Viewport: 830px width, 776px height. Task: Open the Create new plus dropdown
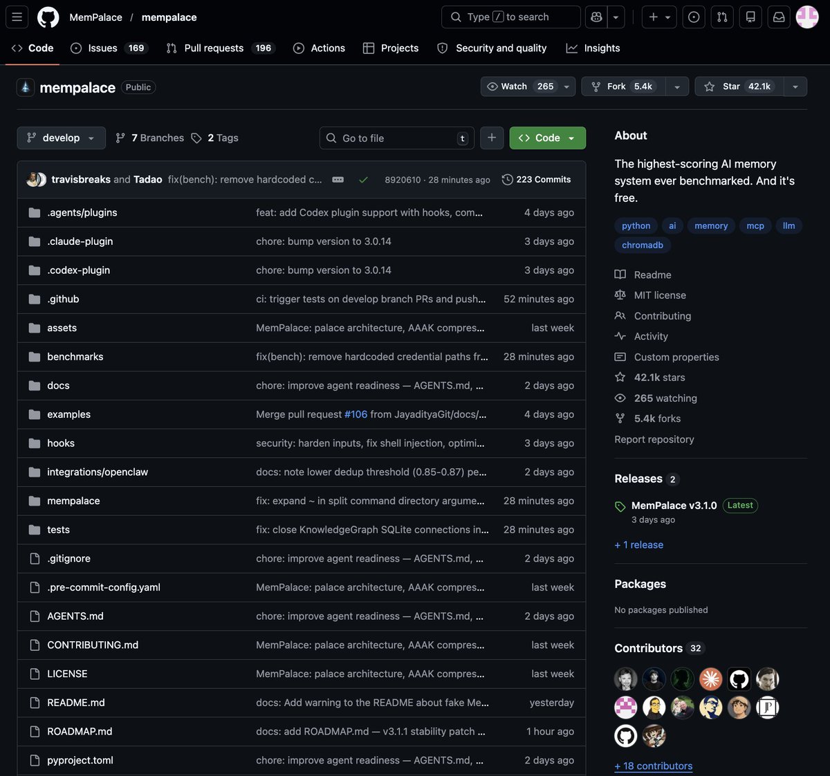tap(660, 17)
